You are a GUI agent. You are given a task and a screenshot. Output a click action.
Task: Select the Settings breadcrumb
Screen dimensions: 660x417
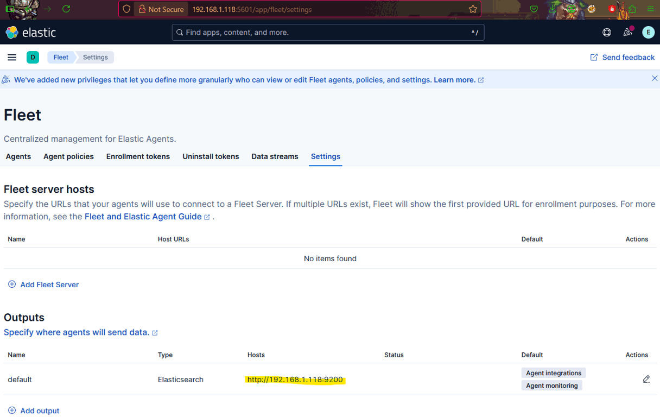point(96,57)
